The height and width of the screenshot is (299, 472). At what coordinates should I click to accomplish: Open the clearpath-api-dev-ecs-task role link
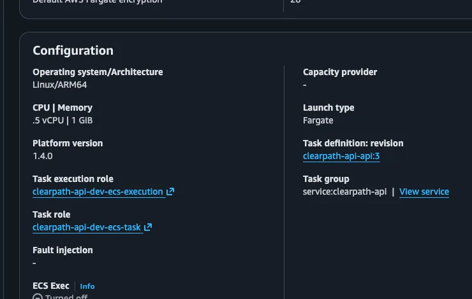click(x=87, y=227)
